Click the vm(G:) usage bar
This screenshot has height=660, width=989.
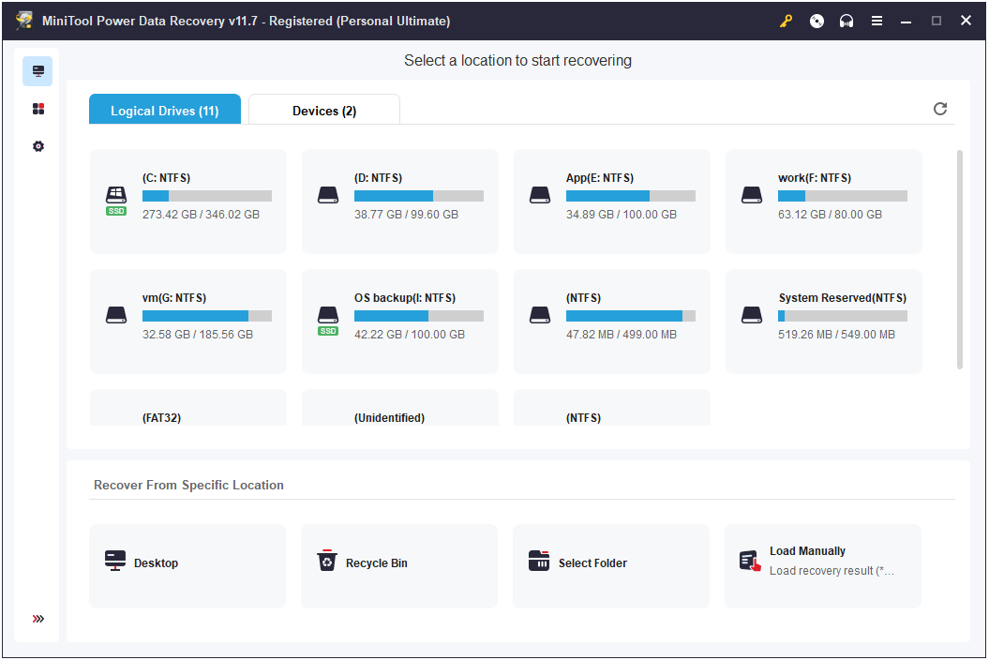207,316
